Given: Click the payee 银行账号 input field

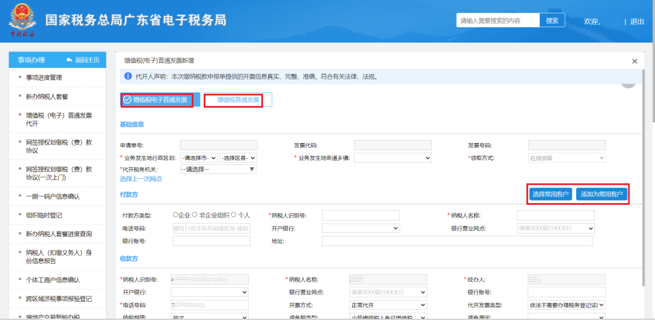Looking at the screenshot, I should 566,292.
